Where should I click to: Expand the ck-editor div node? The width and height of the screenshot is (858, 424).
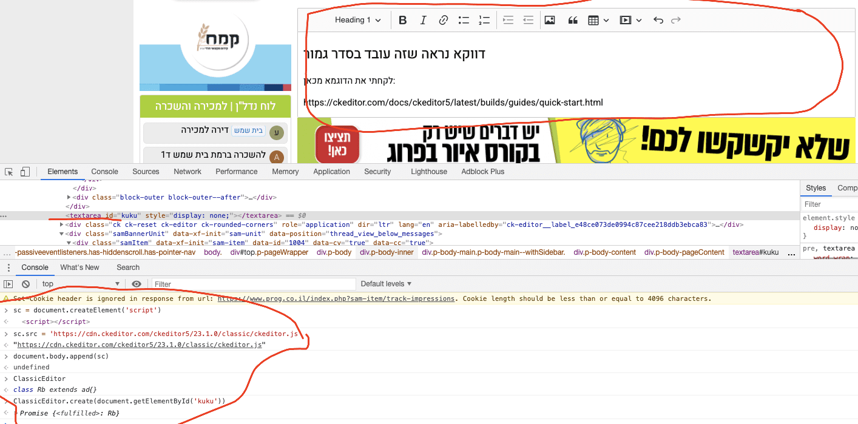(62, 224)
